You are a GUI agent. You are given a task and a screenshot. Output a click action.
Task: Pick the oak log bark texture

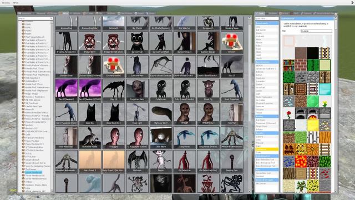click(x=288, y=173)
